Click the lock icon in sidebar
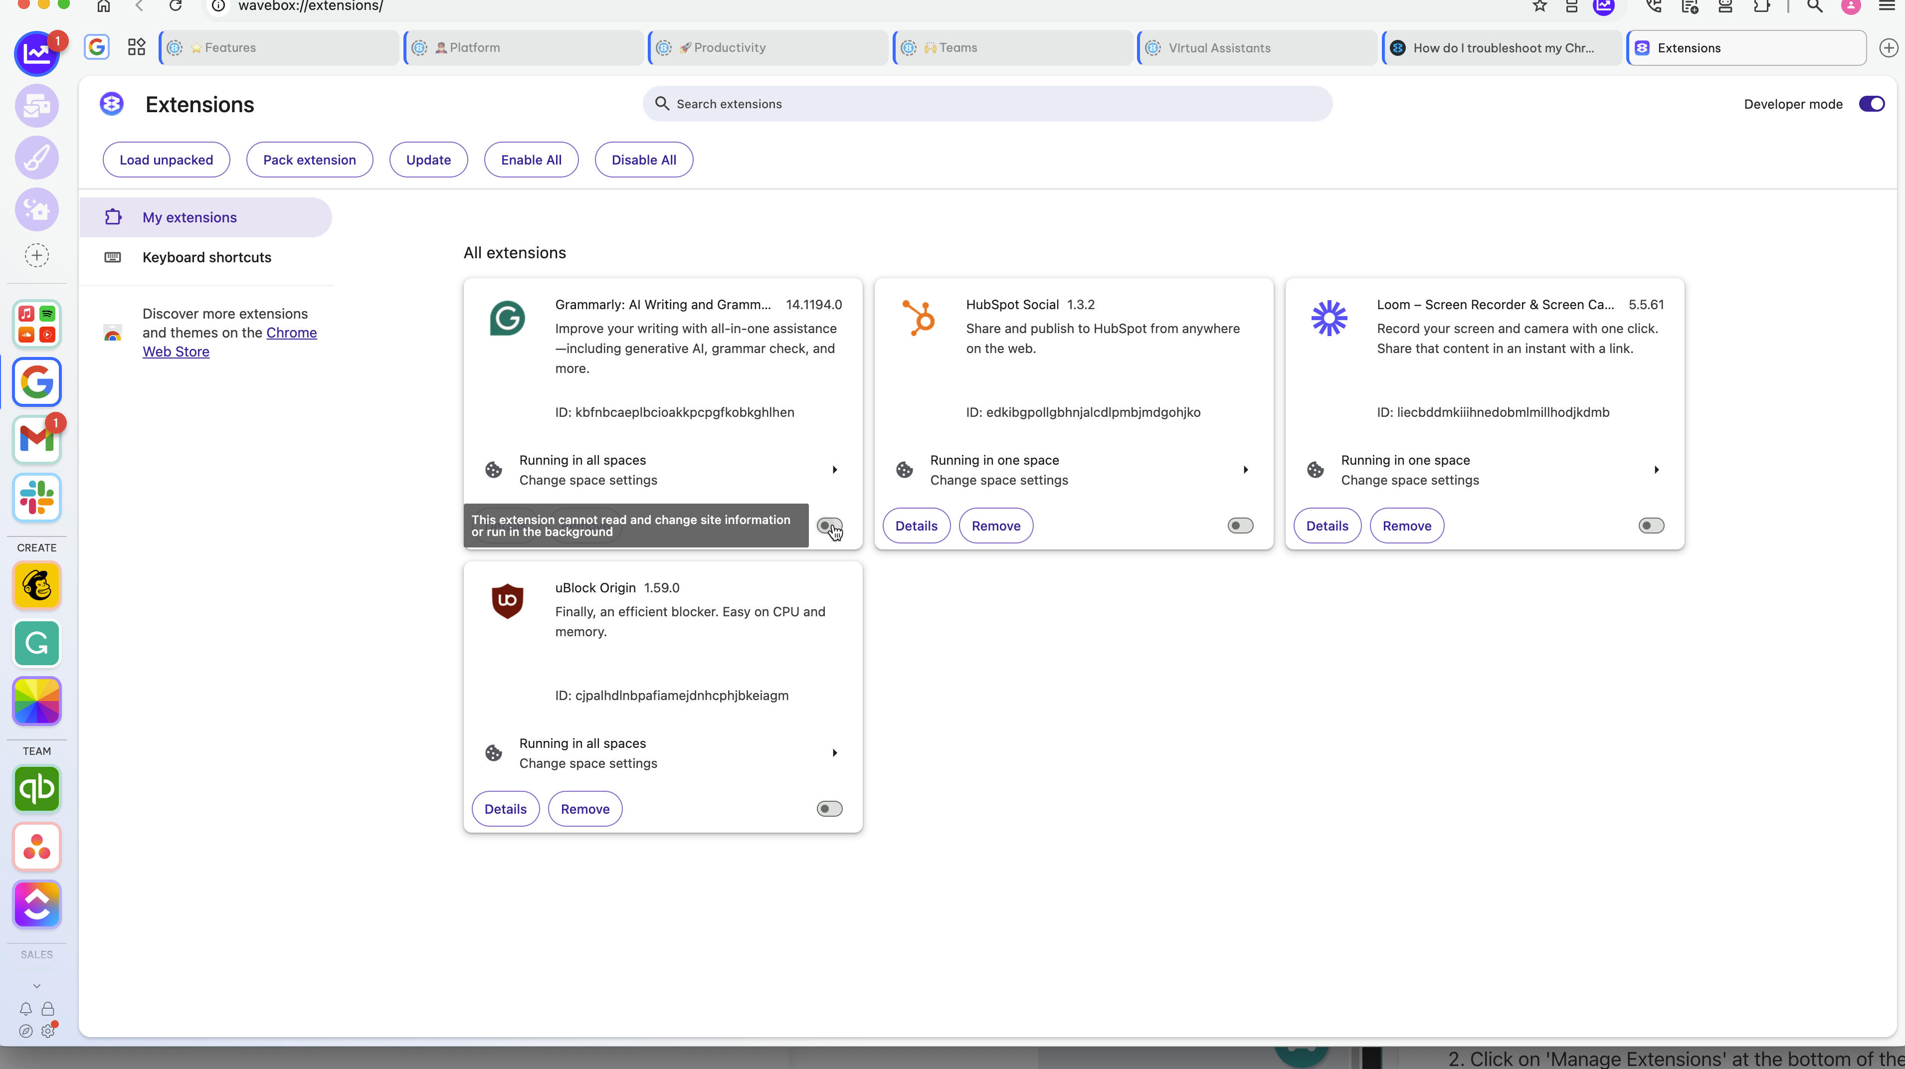Screen dimensions: 1905x1069 48,1008
